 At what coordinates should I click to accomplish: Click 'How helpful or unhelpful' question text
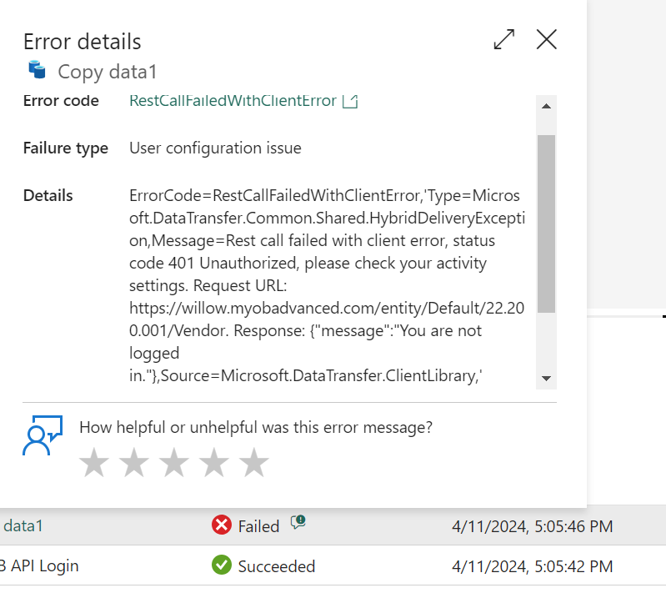tap(256, 427)
